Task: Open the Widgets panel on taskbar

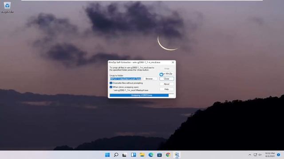Action: point(134,155)
